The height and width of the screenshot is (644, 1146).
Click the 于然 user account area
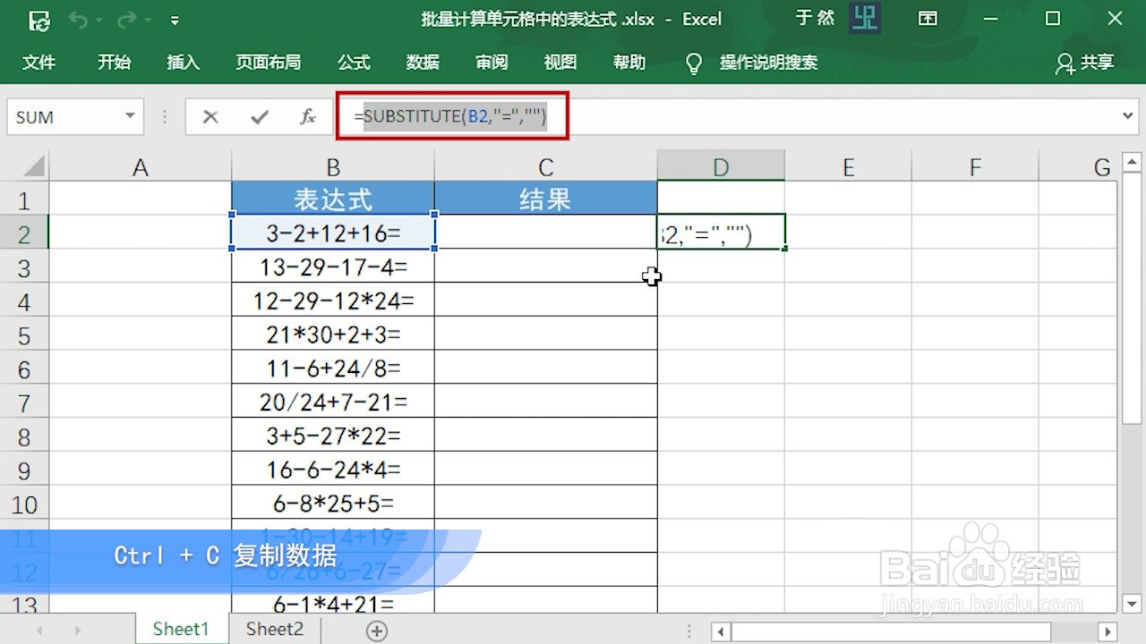pos(816,18)
